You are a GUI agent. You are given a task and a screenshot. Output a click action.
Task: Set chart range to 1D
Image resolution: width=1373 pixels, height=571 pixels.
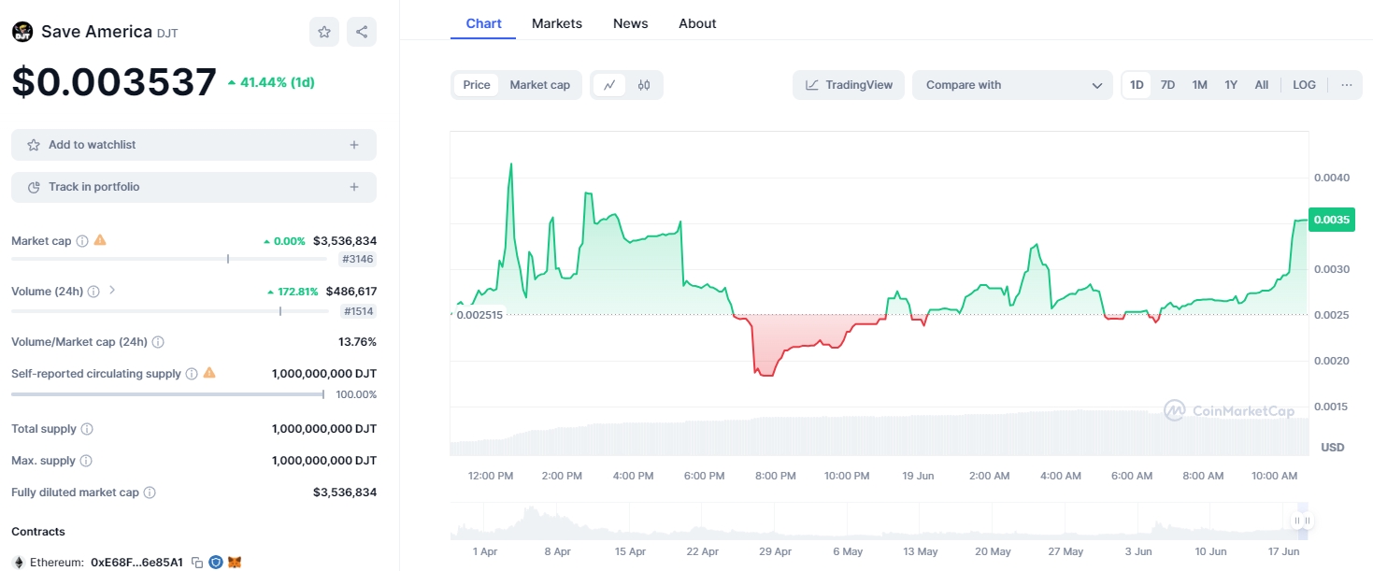(x=1137, y=85)
